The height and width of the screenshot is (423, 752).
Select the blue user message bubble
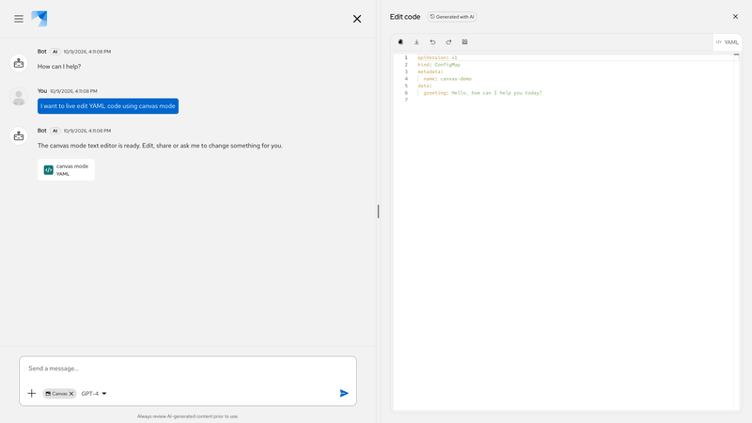point(108,106)
